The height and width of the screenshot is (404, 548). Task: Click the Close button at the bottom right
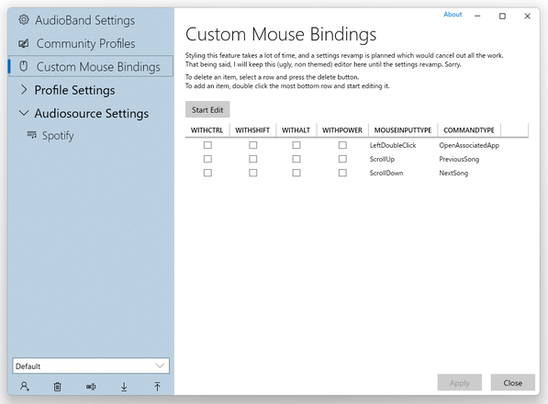pos(513,383)
